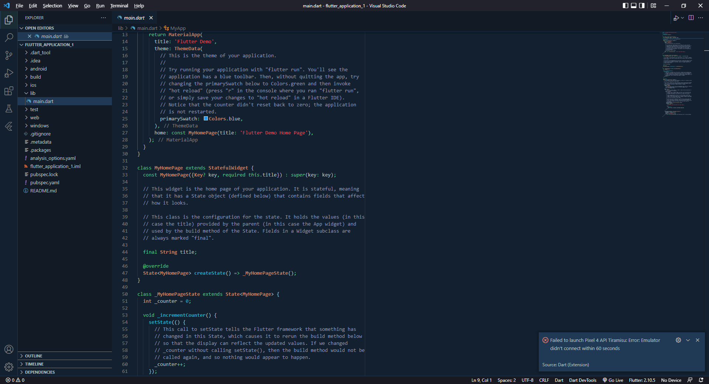This screenshot has width=709, height=384.
Task: Click the code minimap
Action: [x=681, y=74]
